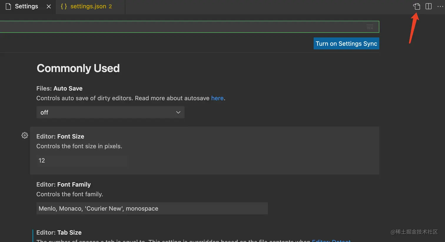Image resolution: width=445 pixels, height=242 pixels.
Task: Click the braces icon on settings.json tab
Action: [x=64, y=6]
